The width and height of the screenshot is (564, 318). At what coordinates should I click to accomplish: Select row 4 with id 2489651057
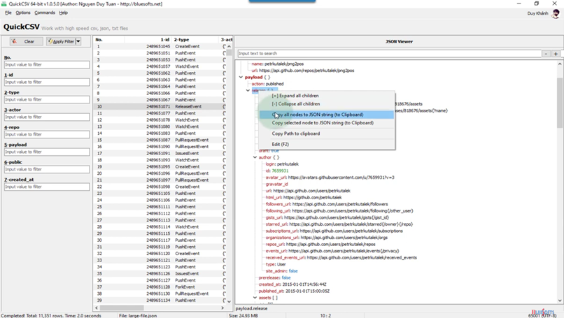pos(160,66)
